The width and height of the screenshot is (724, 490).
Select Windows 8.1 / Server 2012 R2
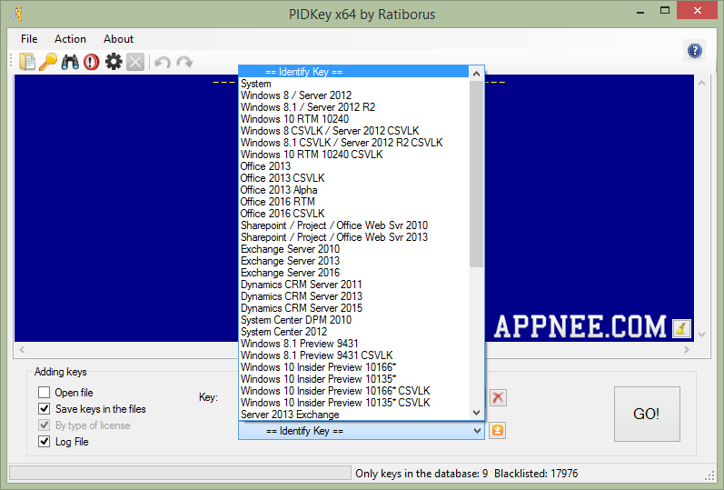click(353, 107)
